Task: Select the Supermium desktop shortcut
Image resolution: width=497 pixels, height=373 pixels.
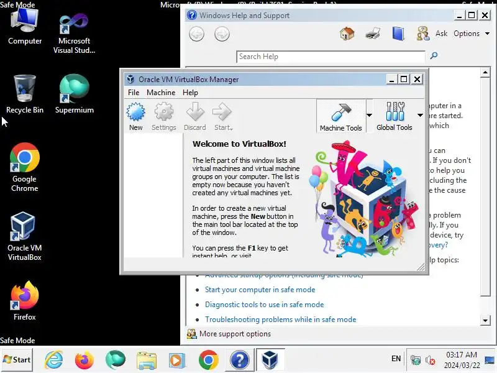Action: (74, 94)
